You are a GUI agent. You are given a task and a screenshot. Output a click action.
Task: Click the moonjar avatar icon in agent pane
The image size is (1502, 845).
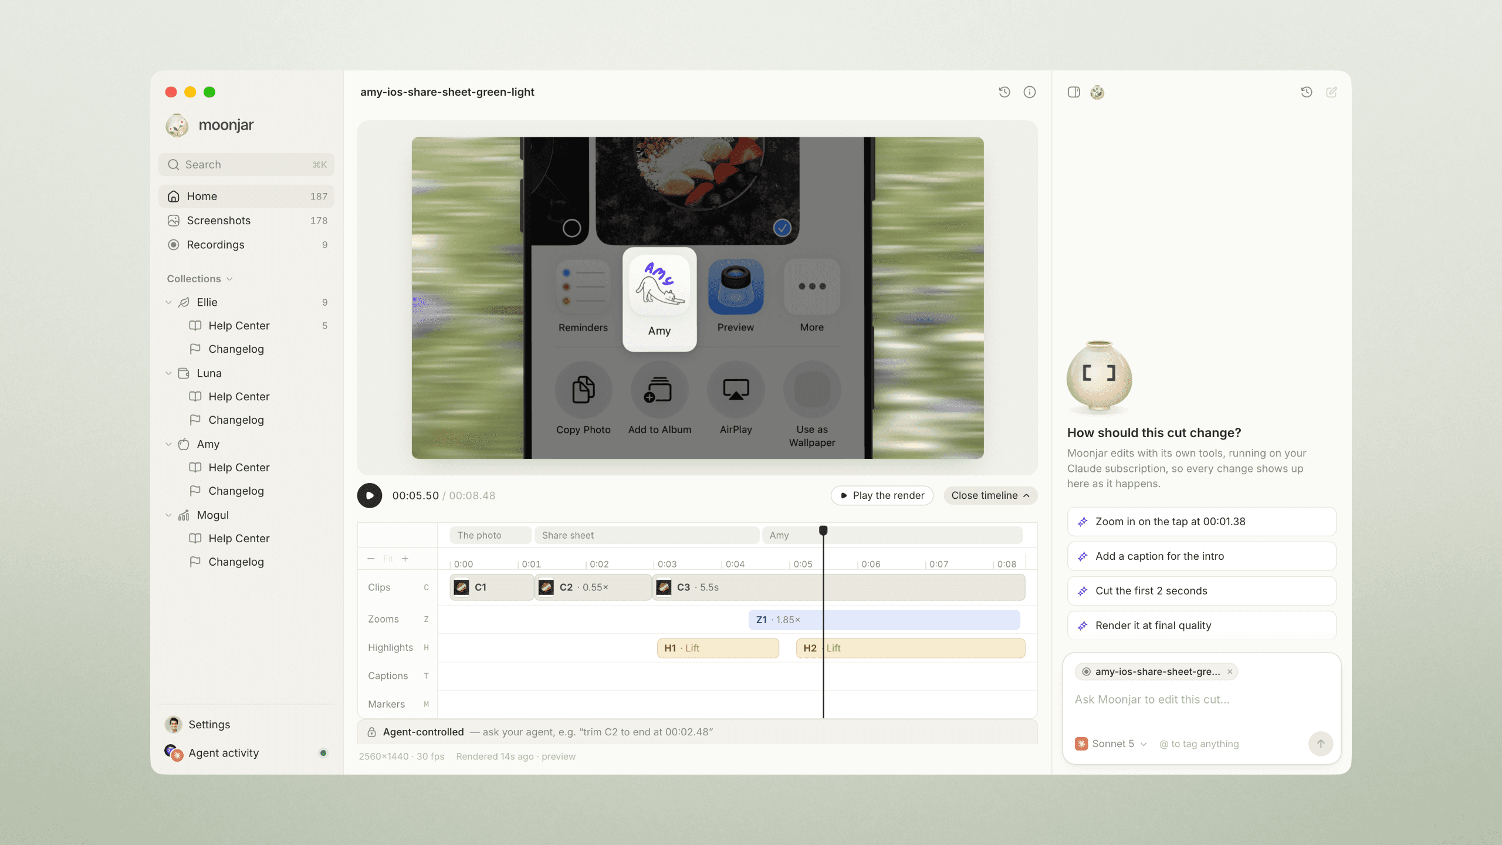click(x=1097, y=92)
